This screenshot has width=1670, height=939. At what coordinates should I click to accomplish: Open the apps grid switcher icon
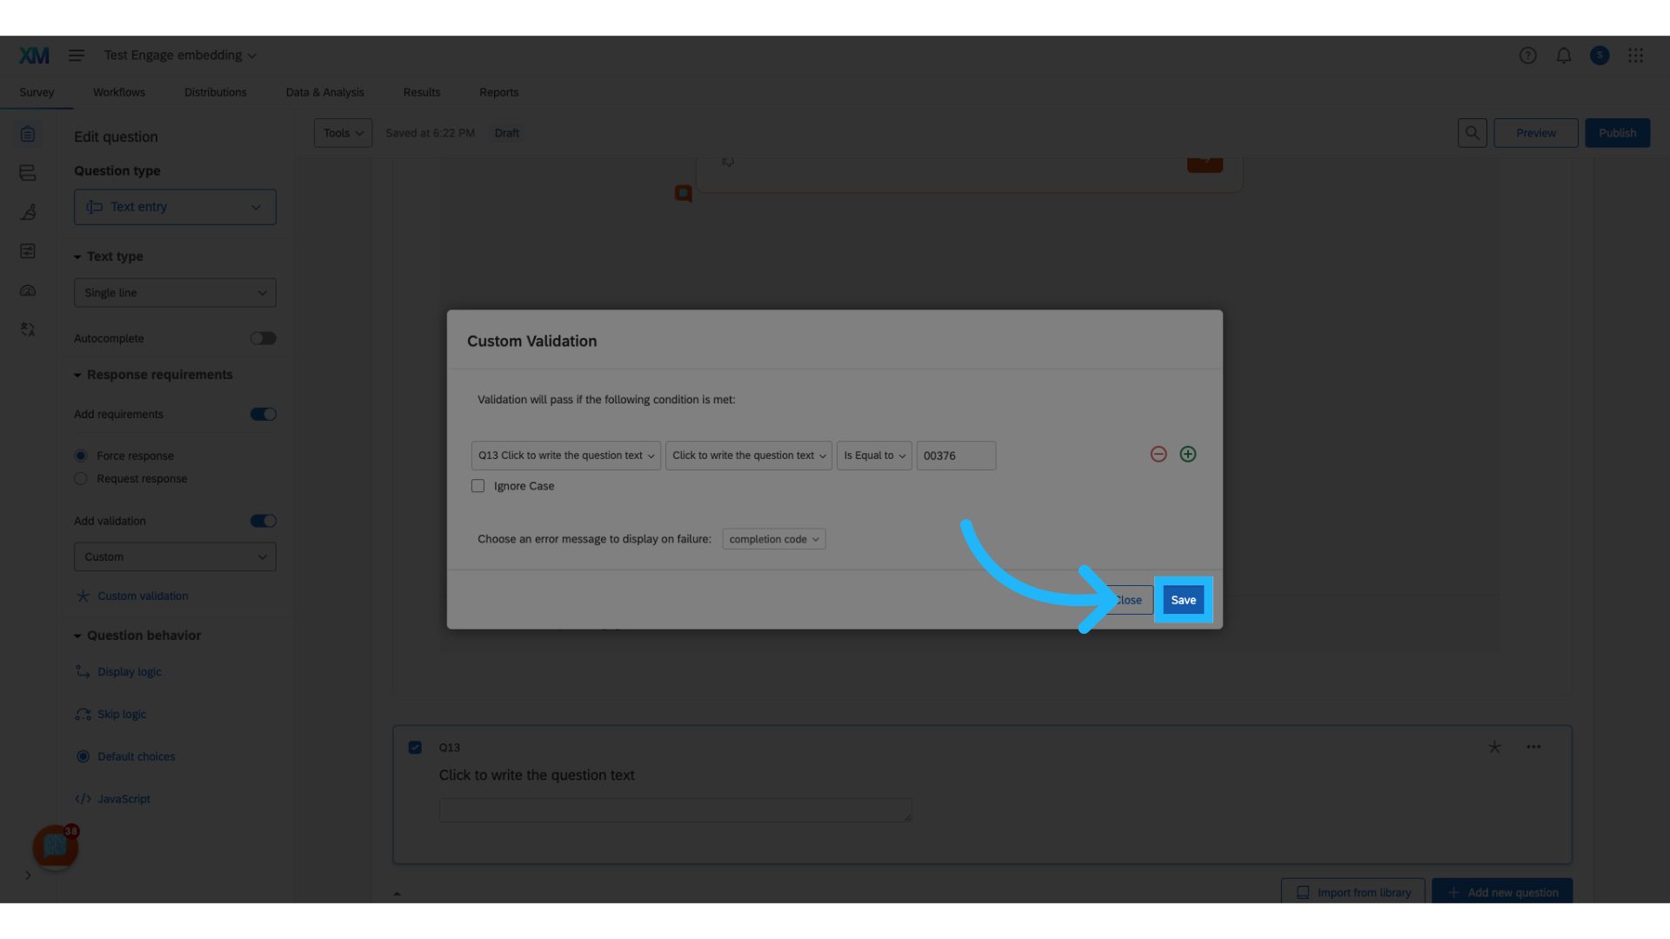tap(1636, 56)
